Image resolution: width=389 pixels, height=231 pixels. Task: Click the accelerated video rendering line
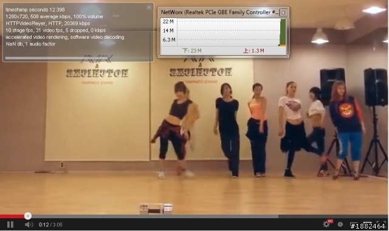[x=65, y=37]
